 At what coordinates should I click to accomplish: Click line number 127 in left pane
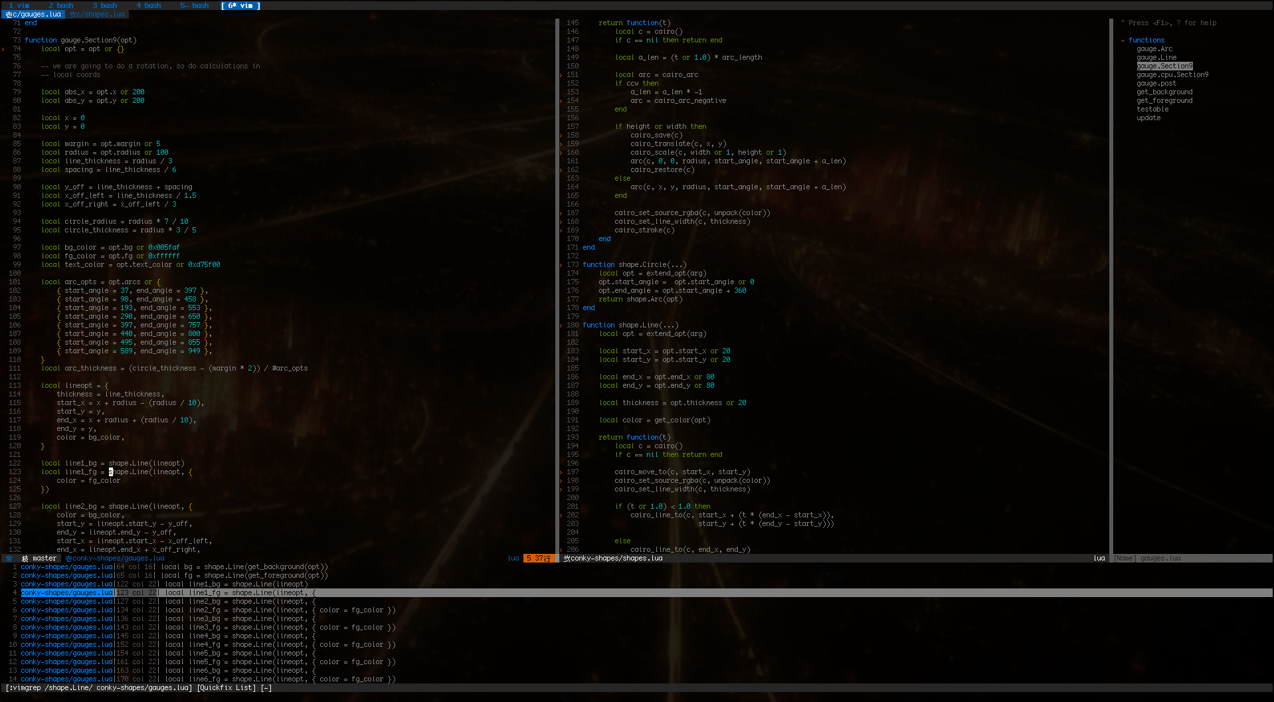15,507
